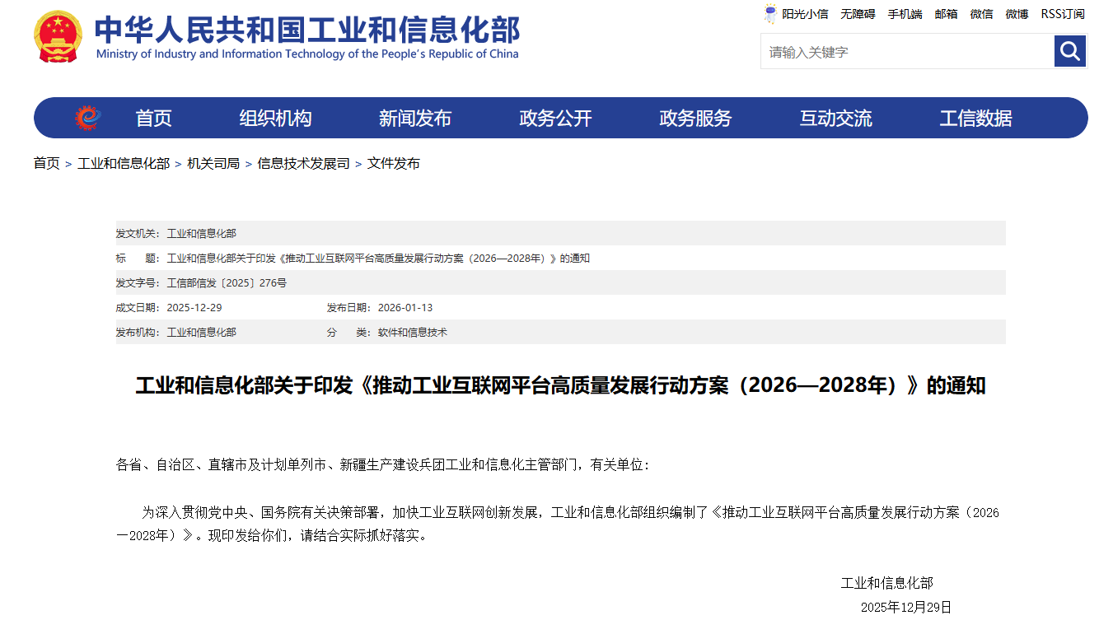Open the 邮箱 mailbox link

[946, 14]
